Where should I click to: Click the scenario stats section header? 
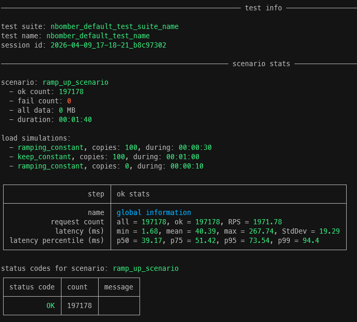(261, 64)
